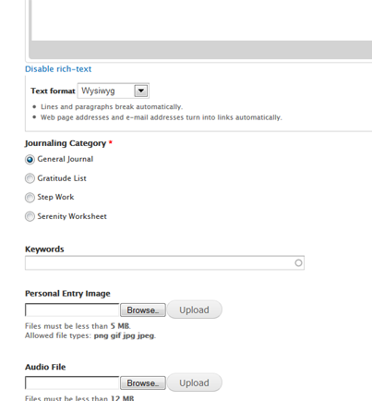Click the gray editor bottom status bar
Screen dimensions: 372x401
click(x=201, y=49)
